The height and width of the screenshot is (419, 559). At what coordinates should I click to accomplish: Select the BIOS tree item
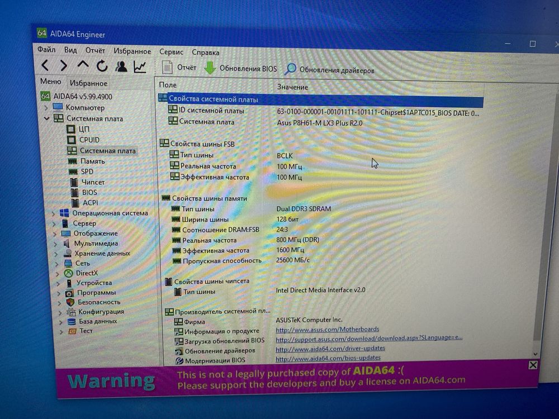pyautogui.click(x=84, y=192)
